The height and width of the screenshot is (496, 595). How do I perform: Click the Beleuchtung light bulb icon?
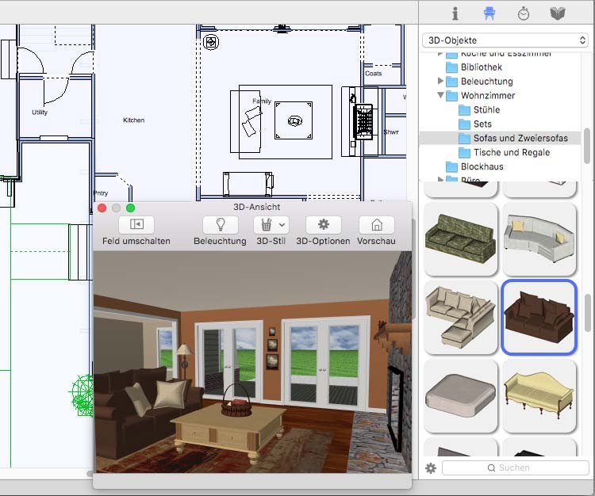[x=221, y=224]
